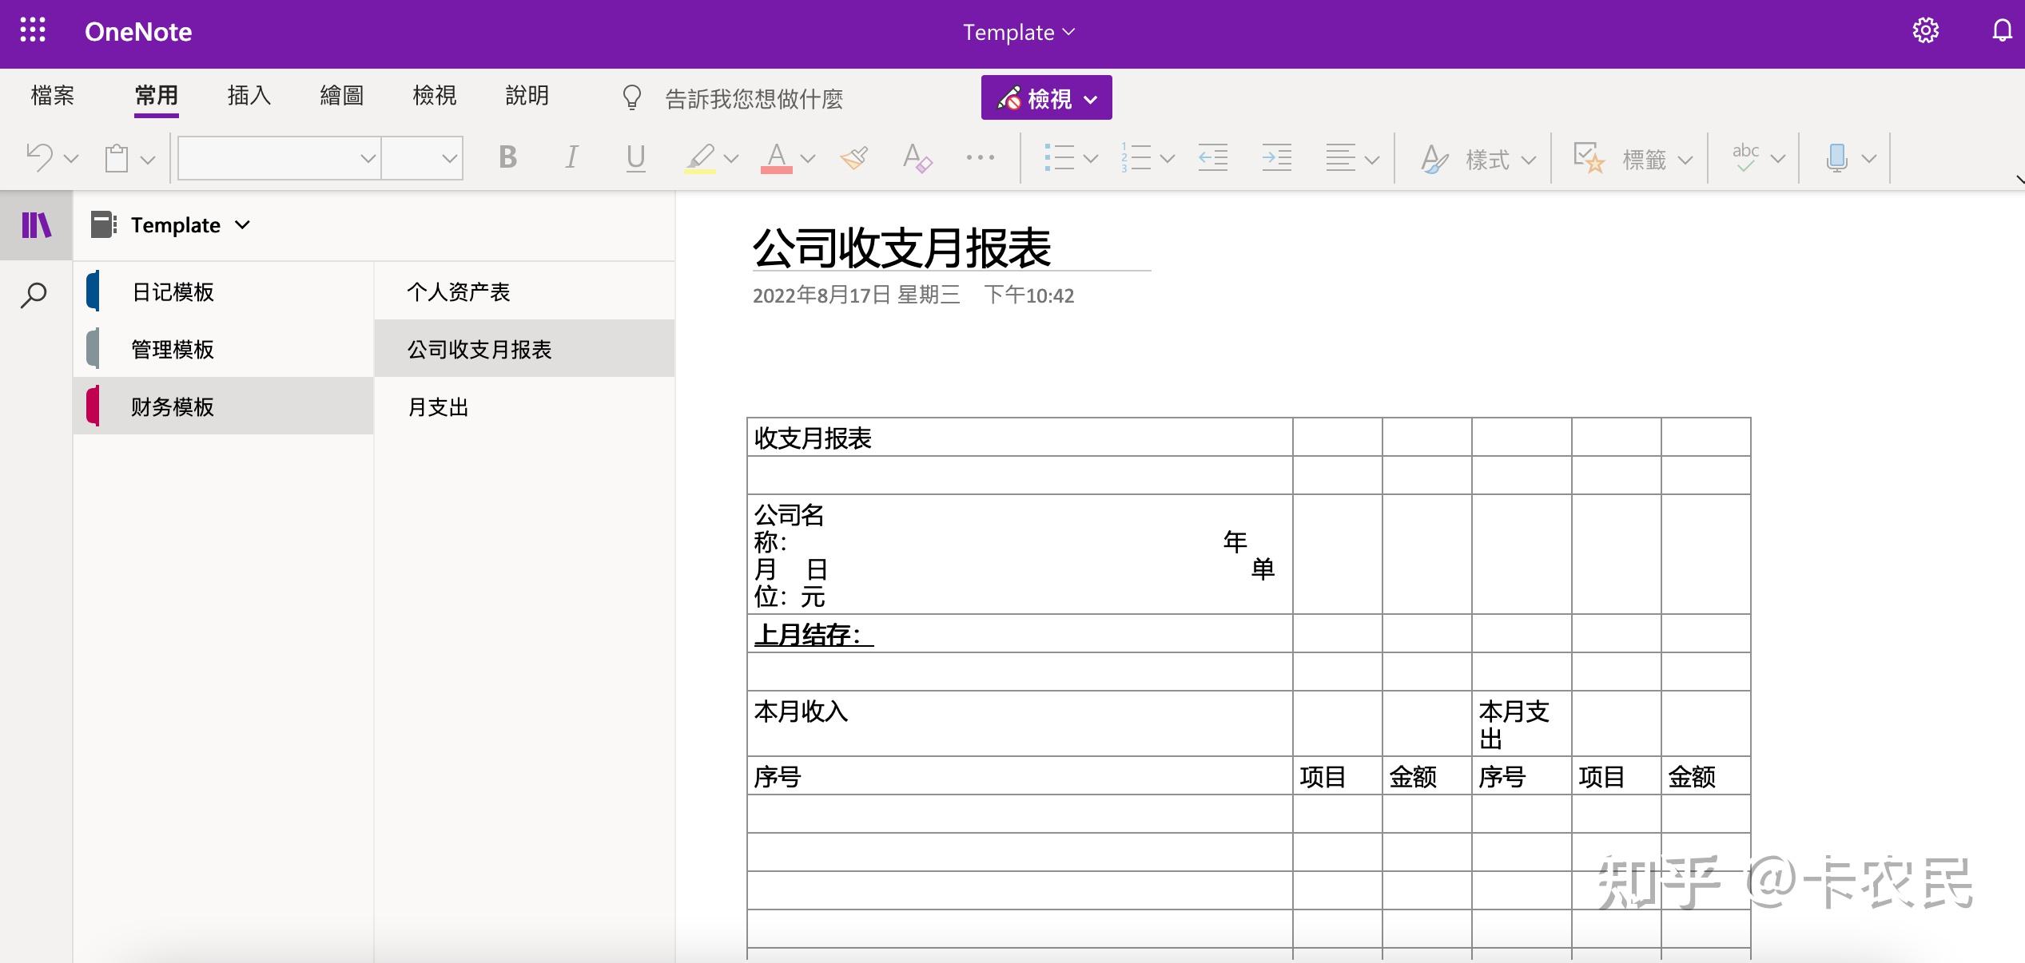Image resolution: width=2025 pixels, height=963 pixels.
Task: Toggle underline formatting
Action: click(x=635, y=157)
